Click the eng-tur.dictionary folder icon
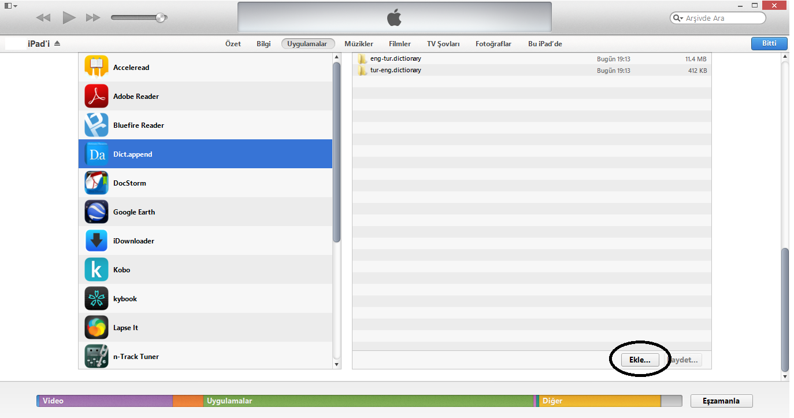 (362, 59)
